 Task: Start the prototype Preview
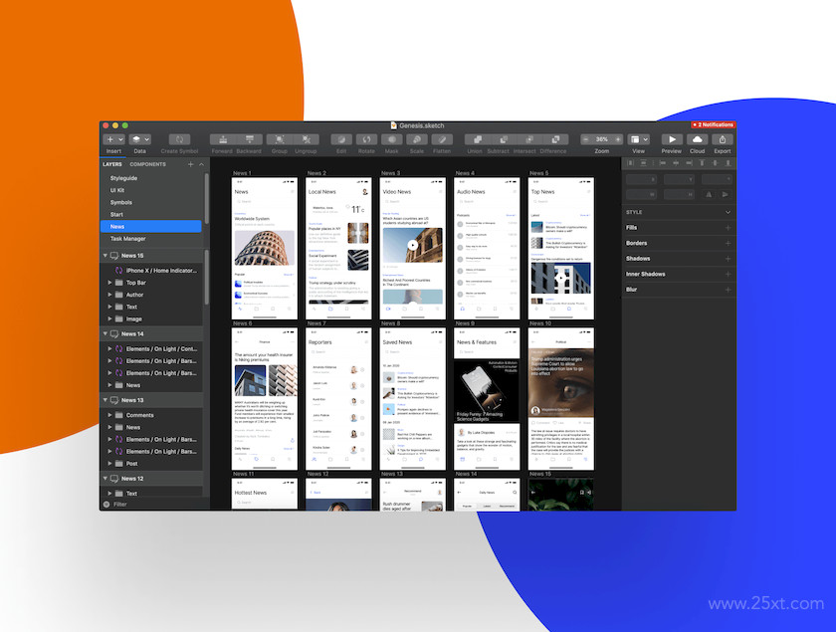coord(672,139)
